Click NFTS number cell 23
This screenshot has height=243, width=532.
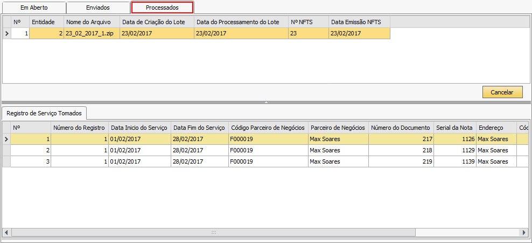click(309, 33)
